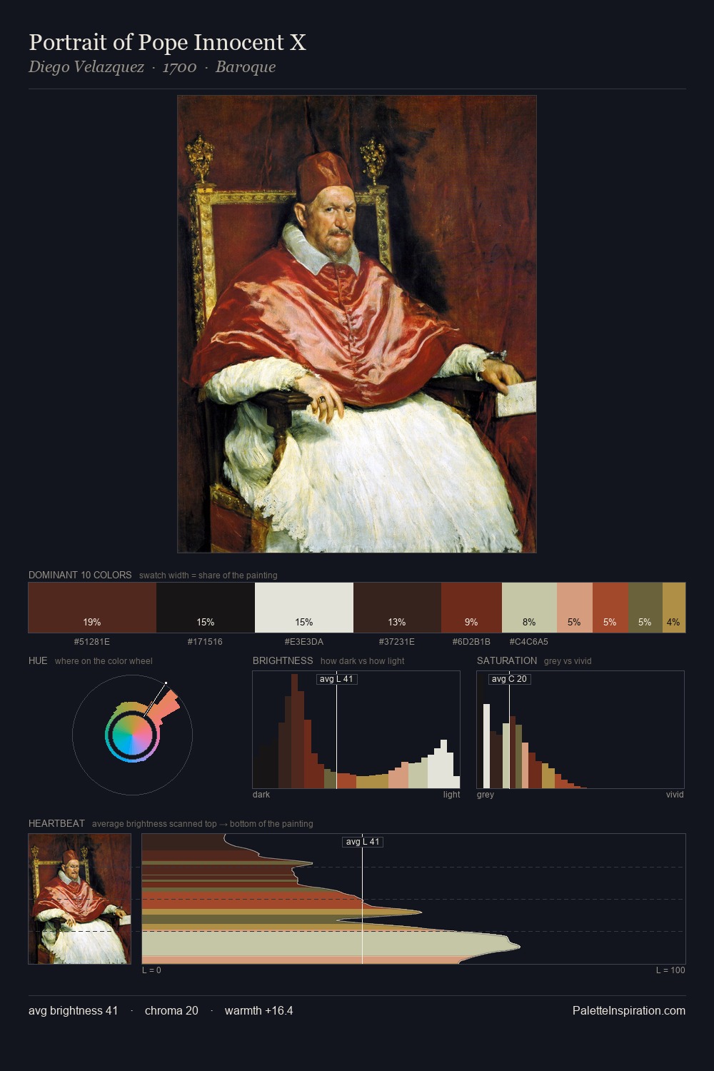Screen dimensions: 714x1071
Task: Click hex code #51281E
Action: (92, 642)
